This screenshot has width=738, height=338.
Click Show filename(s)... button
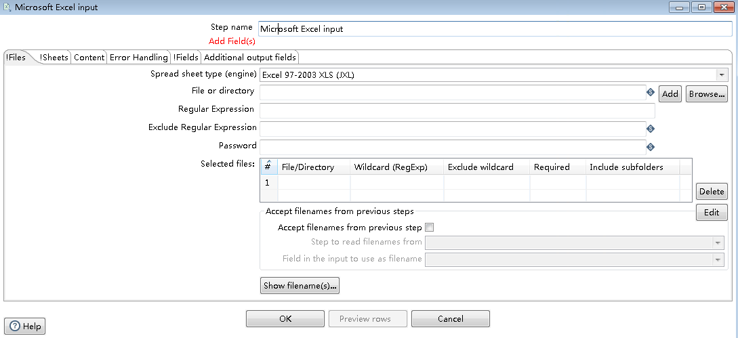coord(300,285)
